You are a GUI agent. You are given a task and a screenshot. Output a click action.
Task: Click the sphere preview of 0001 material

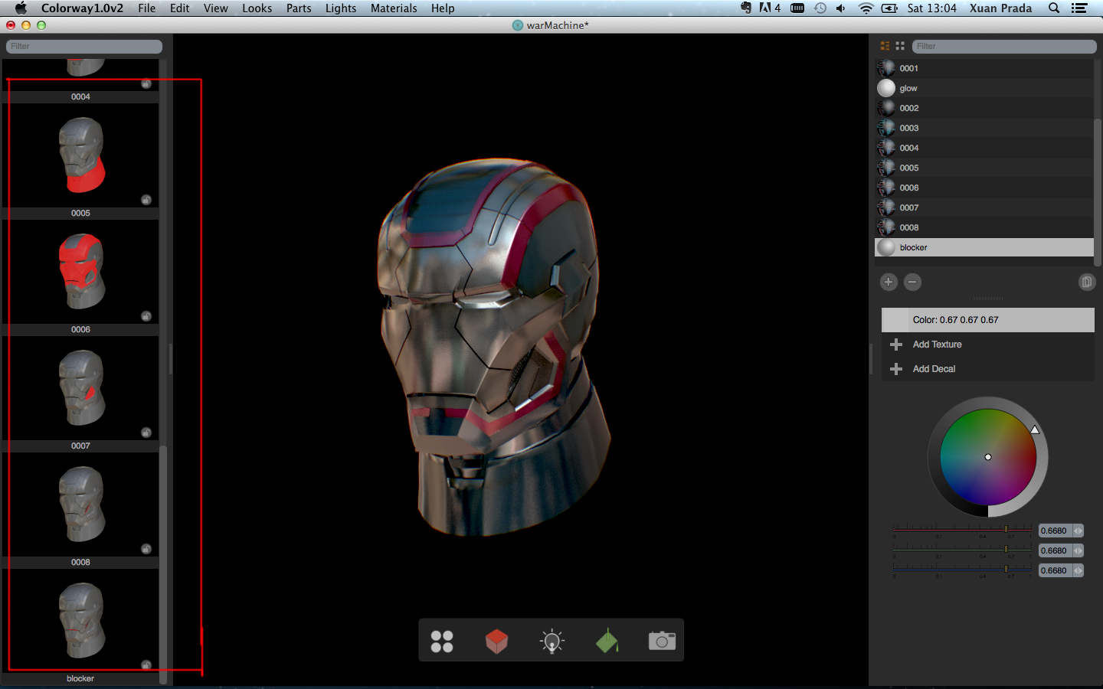click(x=886, y=68)
